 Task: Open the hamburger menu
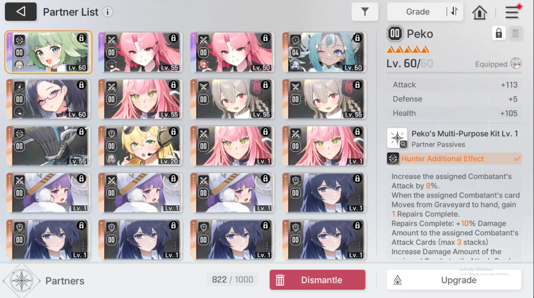tap(512, 12)
